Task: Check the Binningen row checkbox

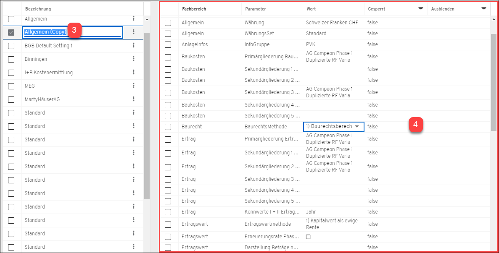Action: coord(11,59)
